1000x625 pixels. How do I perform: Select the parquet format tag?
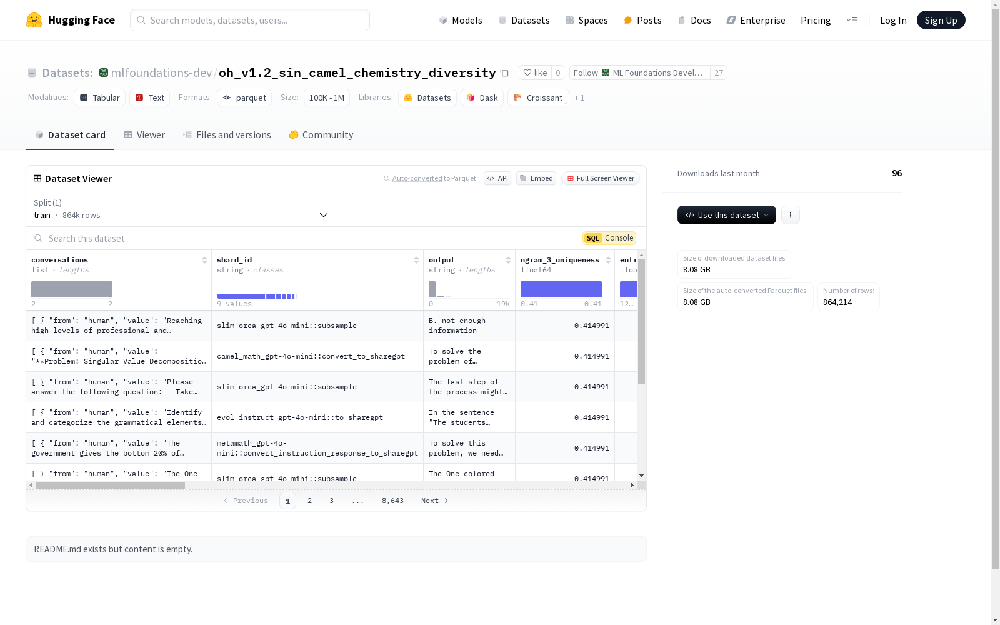244,97
